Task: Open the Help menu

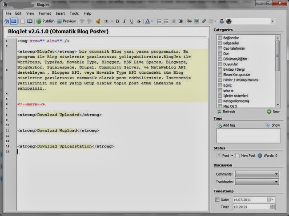Action: point(87,13)
